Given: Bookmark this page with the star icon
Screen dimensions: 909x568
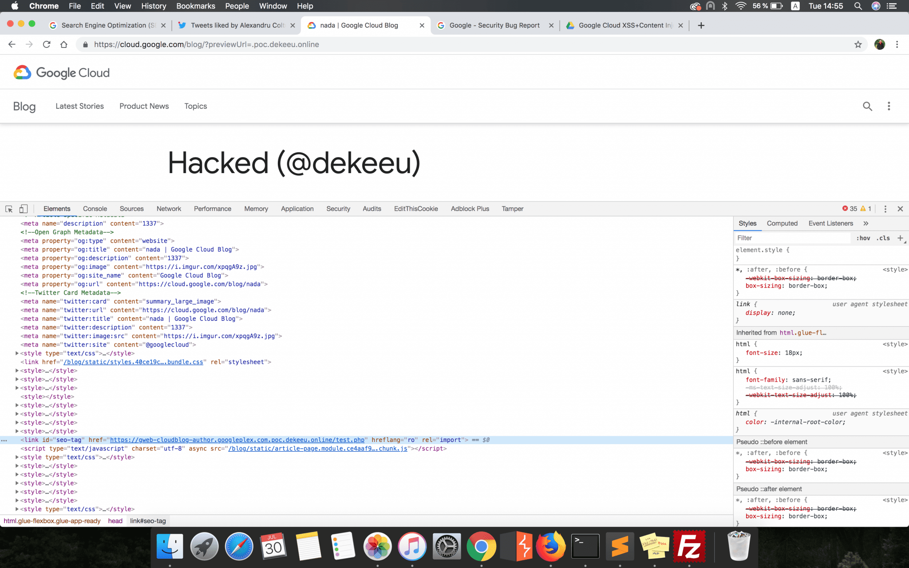Looking at the screenshot, I should click(858, 44).
